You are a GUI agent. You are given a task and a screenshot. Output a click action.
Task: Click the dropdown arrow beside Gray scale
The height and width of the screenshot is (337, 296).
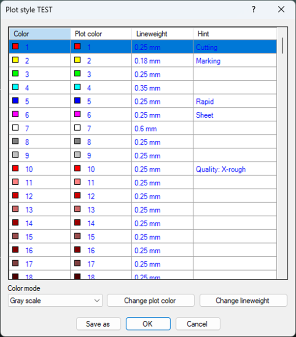point(97,301)
